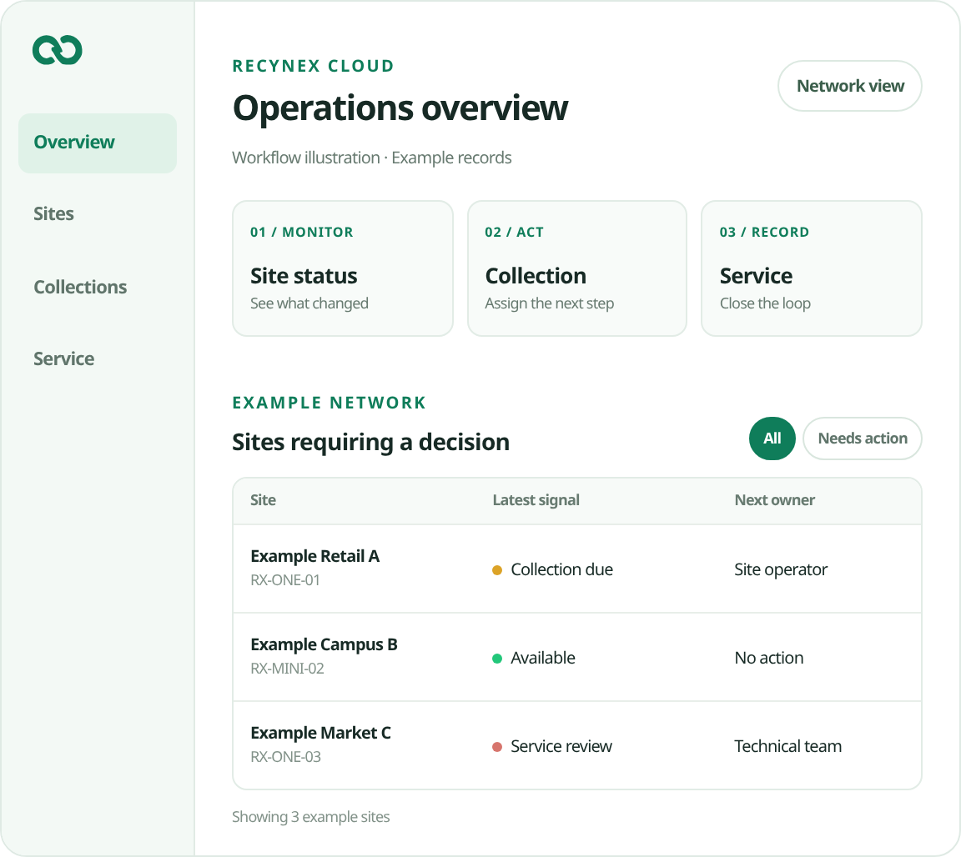The width and height of the screenshot is (961, 857).
Task: Click the Site operator owner cell
Action: pos(781,569)
